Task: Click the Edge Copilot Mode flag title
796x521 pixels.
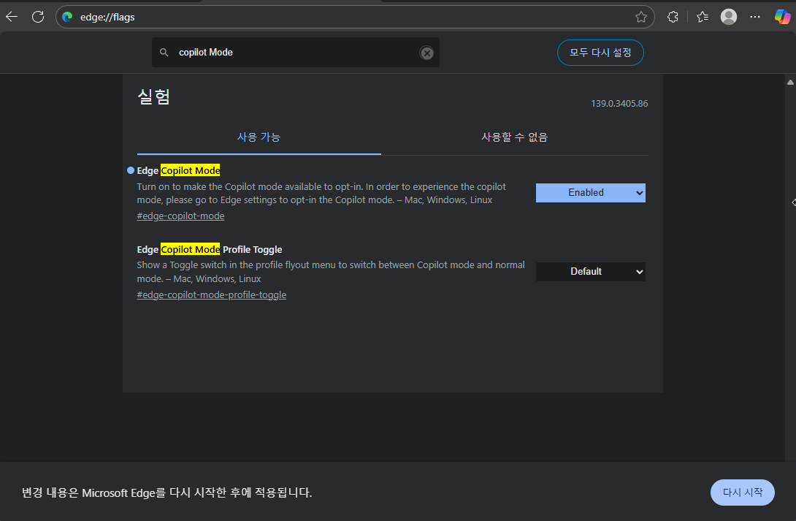Action: (179, 170)
